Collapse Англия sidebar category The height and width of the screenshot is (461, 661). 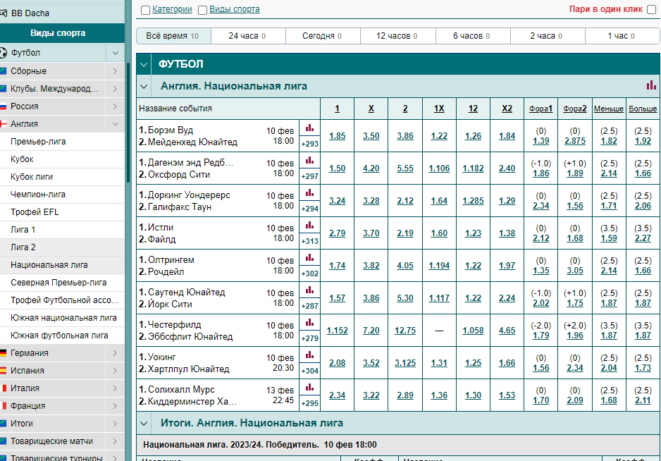(x=115, y=124)
